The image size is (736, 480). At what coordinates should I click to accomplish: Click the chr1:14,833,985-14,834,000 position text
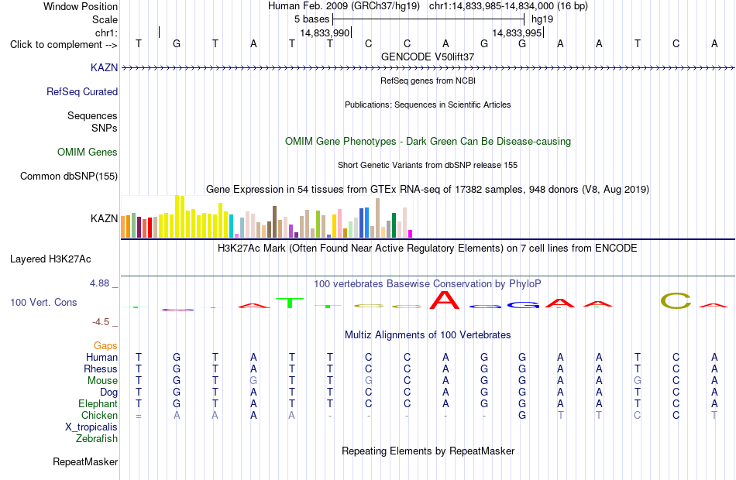[x=508, y=6]
